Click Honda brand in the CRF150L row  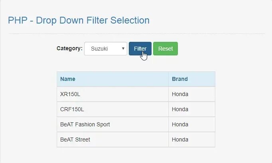180,109
